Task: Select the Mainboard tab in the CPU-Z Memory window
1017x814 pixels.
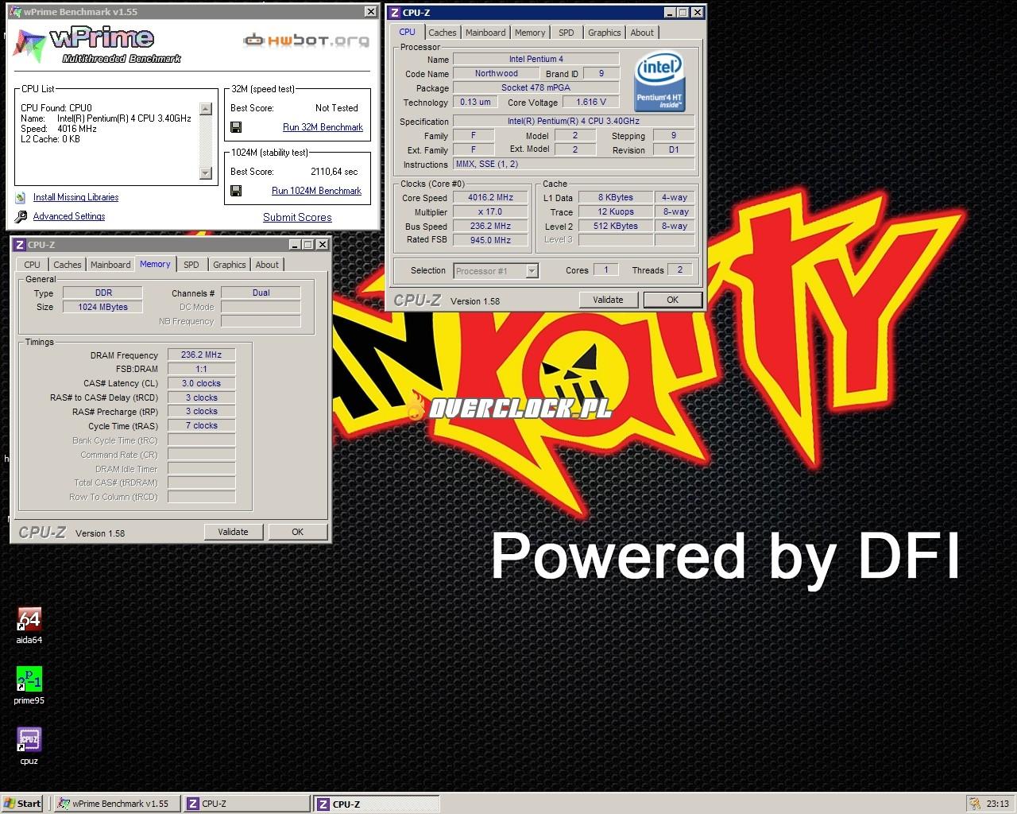Action: point(110,265)
